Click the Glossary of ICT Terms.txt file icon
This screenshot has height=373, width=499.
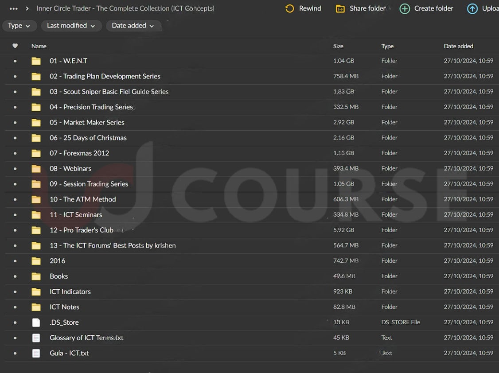36,338
